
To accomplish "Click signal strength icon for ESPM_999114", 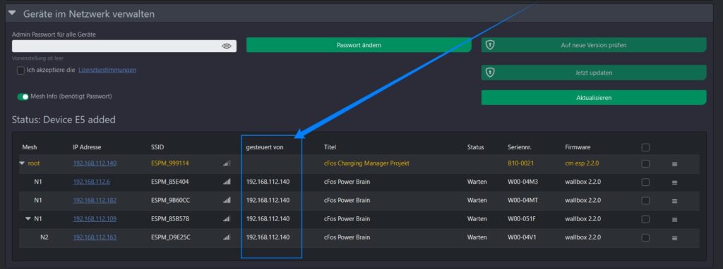I will 227,163.
